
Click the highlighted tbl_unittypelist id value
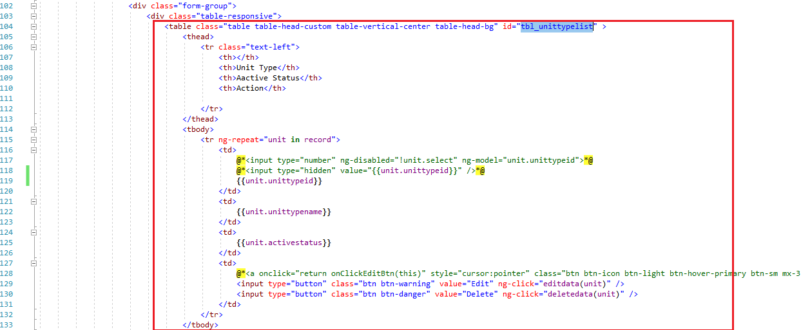(557, 26)
